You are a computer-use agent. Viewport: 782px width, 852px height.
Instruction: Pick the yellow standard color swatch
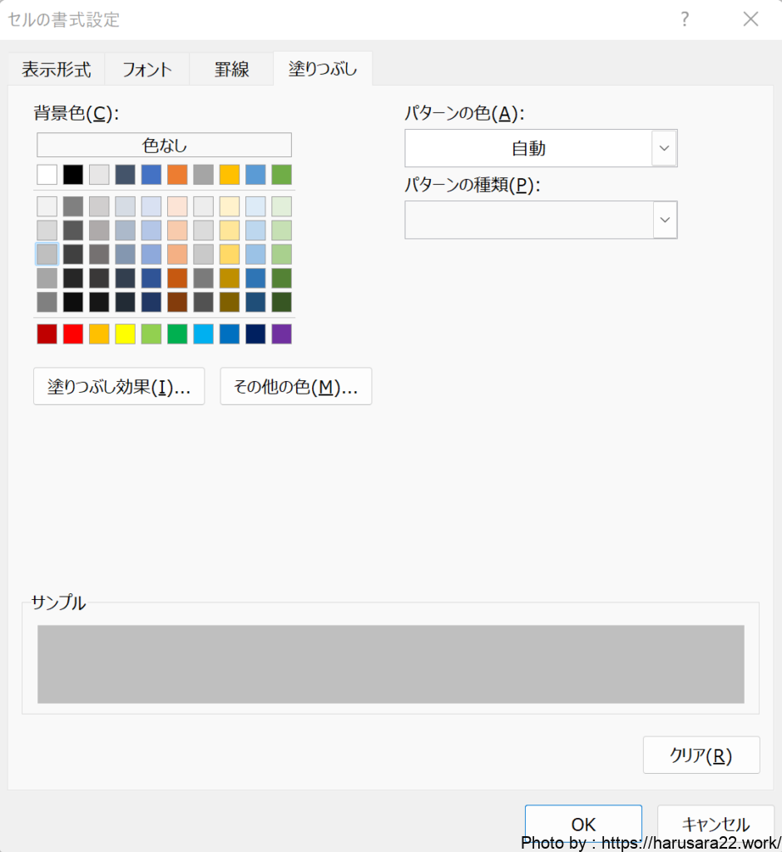(x=125, y=334)
